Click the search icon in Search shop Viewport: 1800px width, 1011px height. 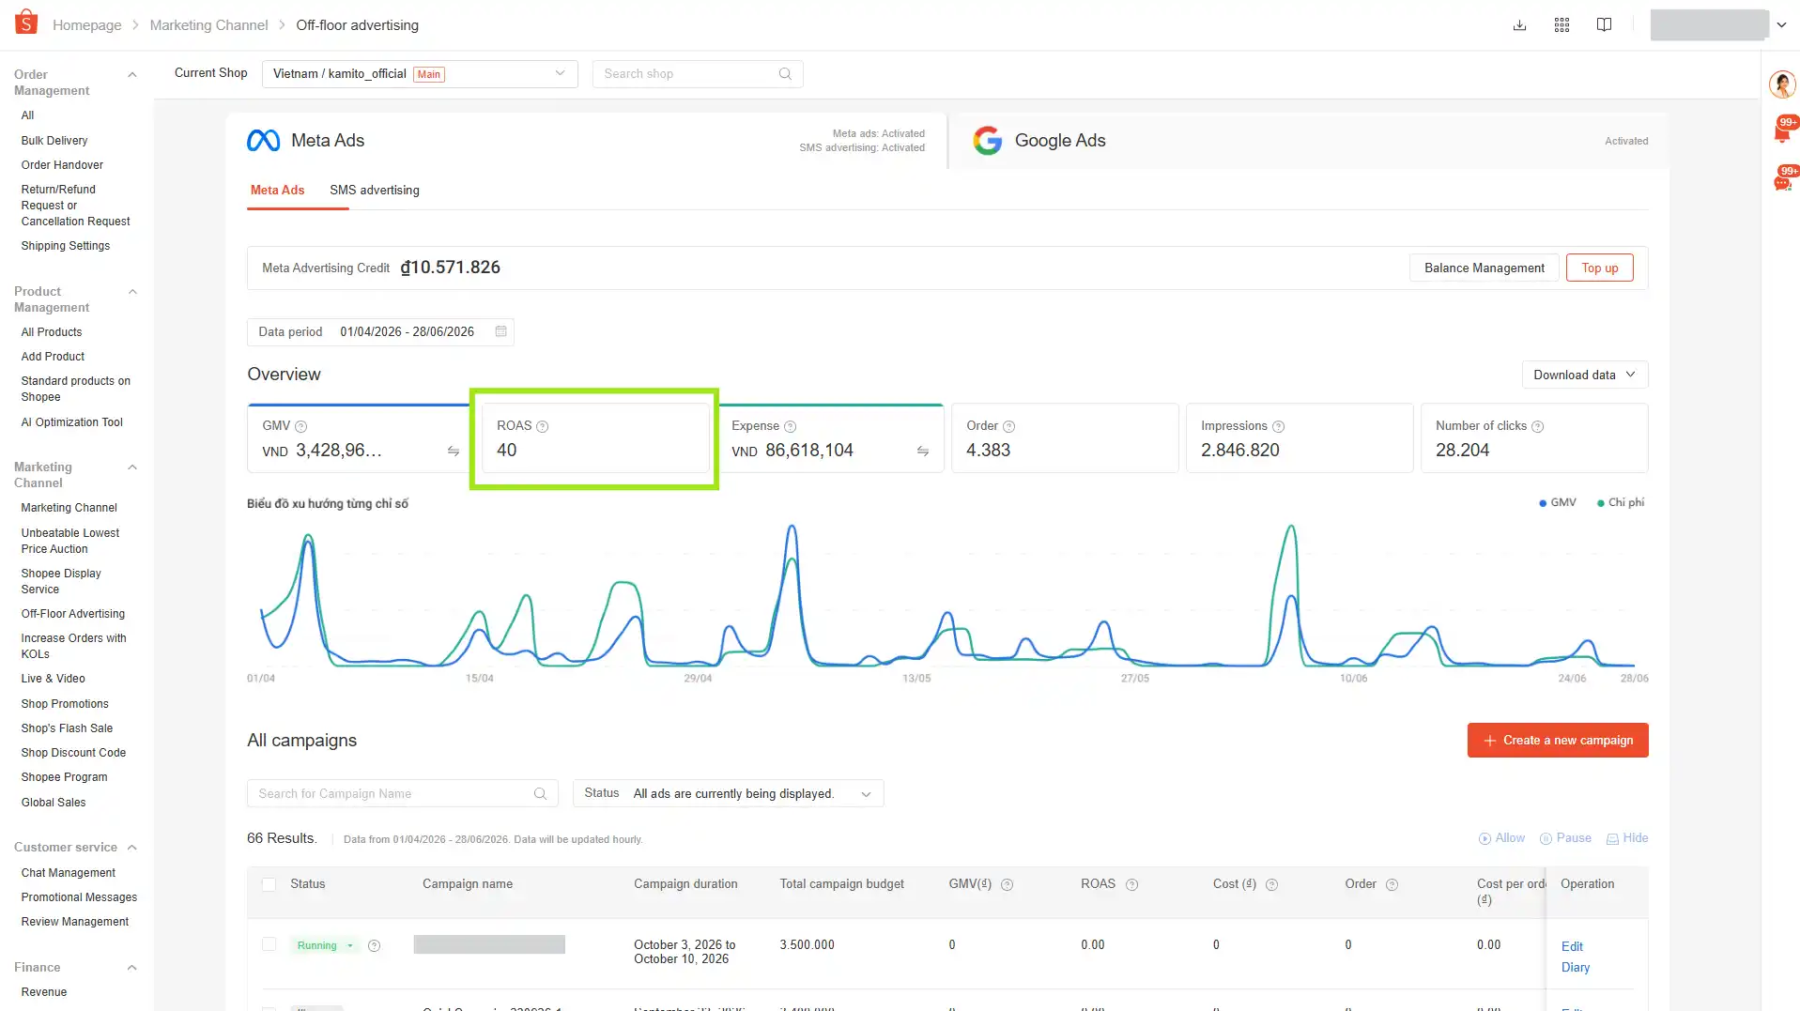785,74
